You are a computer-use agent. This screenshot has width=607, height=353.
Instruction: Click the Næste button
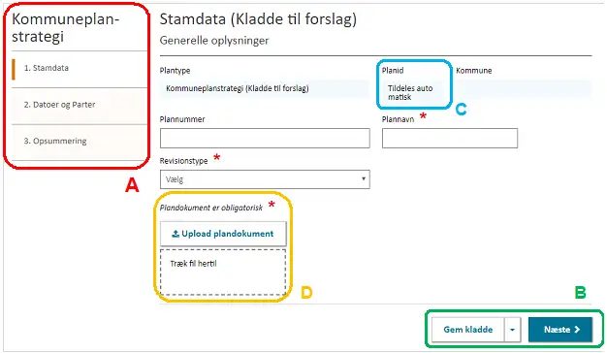click(560, 330)
